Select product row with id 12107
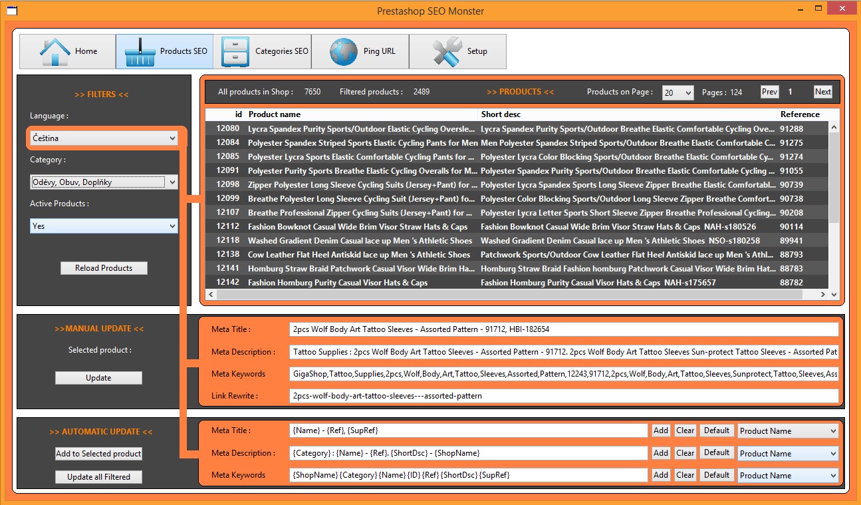The height and width of the screenshot is (505, 861). [517, 213]
